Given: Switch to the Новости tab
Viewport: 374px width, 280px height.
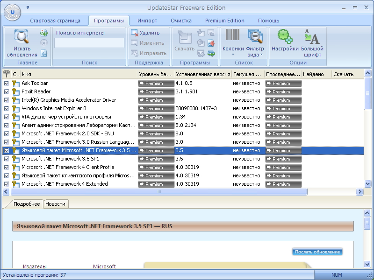Looking at the screenshot, I should [x=55, y=204].
